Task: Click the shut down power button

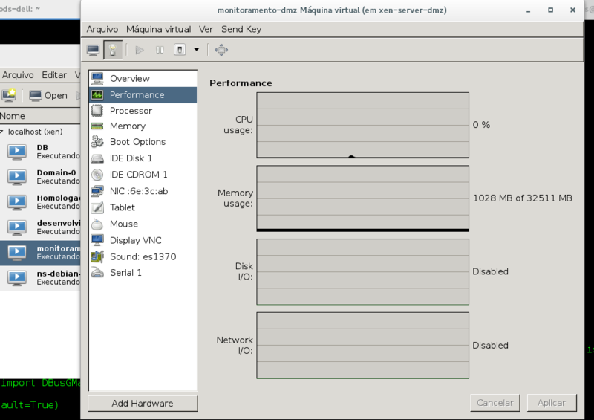Action: (x=180, y=50)
